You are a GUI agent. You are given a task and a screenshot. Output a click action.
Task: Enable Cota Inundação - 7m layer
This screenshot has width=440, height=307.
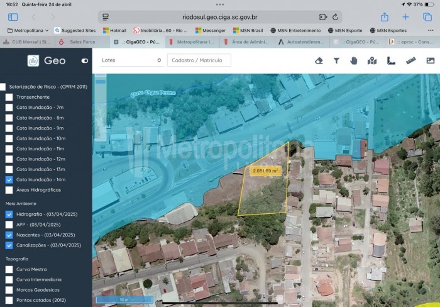(9, 108)
